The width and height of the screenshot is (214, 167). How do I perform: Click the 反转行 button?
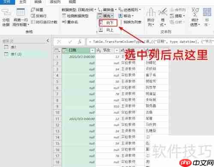click(x=39, y=16)
